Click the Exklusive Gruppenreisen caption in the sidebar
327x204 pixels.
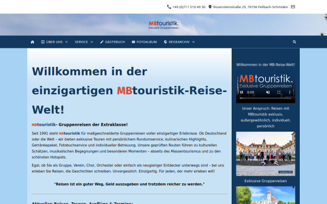point(265,181)
